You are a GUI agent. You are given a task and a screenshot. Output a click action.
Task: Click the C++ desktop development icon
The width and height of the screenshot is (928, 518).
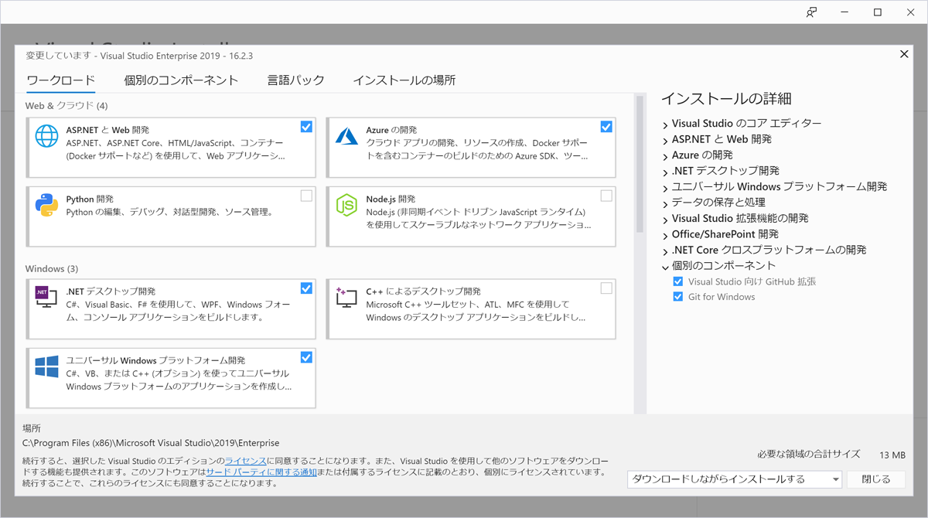[346, 297]
